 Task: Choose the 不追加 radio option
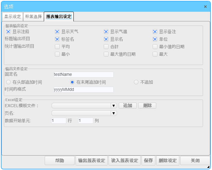pyautogui.click(x=136, y=82)
